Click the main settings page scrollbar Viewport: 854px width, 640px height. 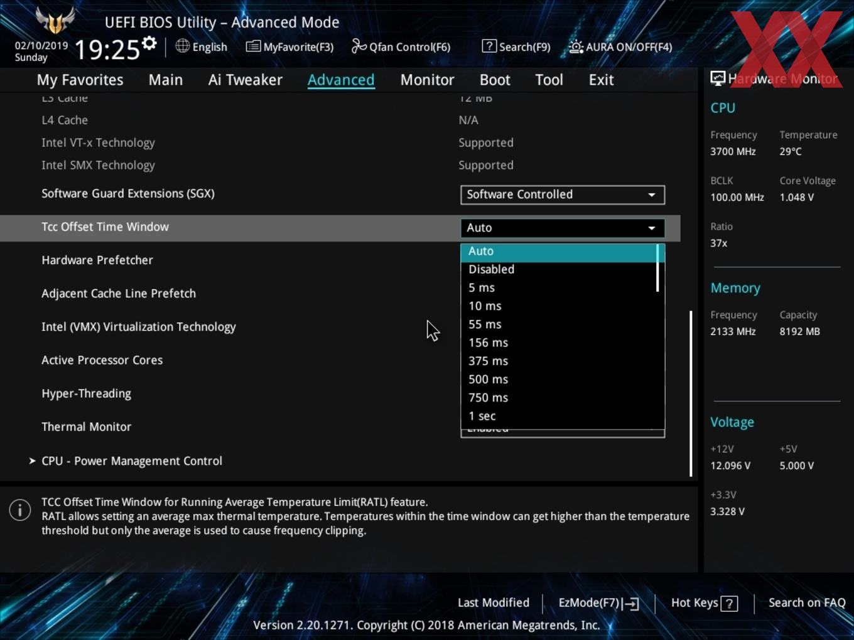point(691,393)
